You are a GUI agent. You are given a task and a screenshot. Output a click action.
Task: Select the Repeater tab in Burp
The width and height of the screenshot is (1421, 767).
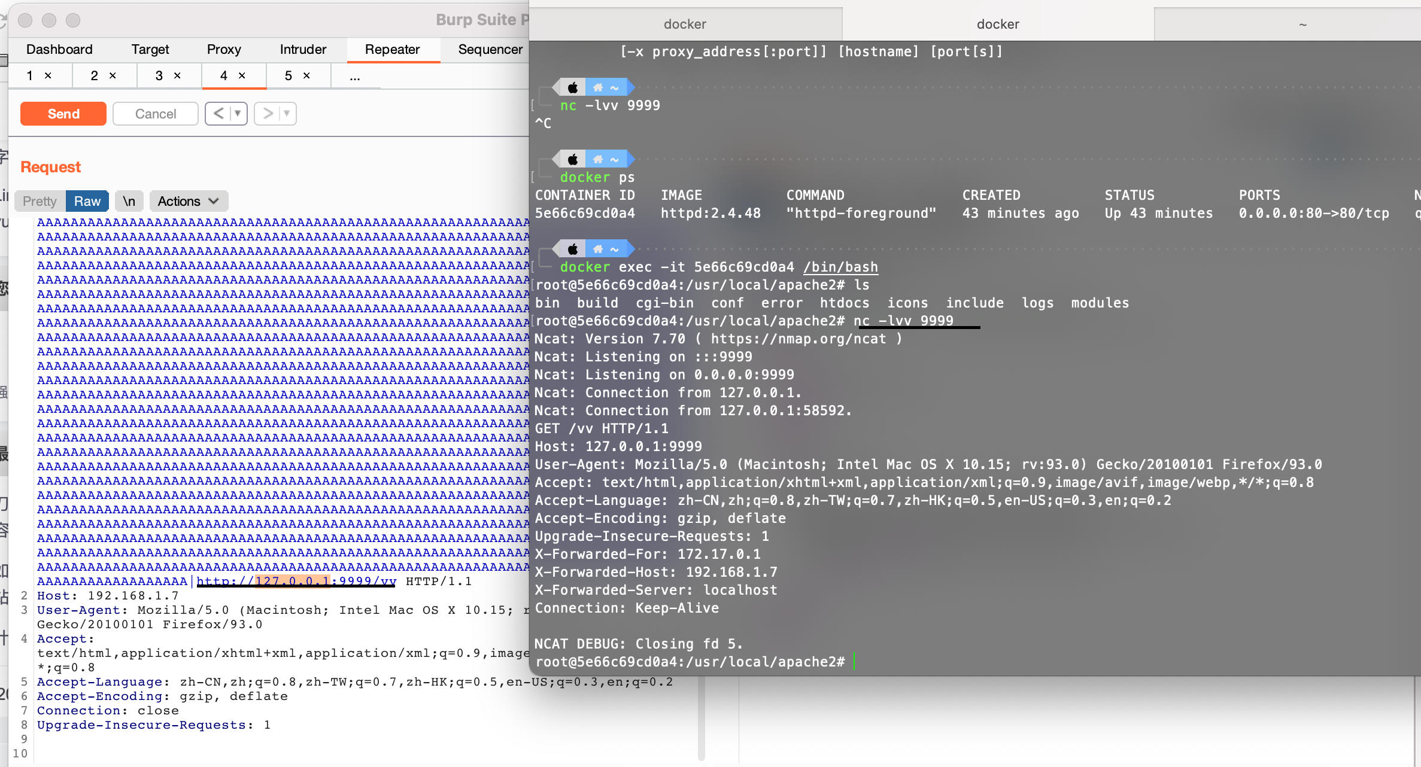[393, 50]
